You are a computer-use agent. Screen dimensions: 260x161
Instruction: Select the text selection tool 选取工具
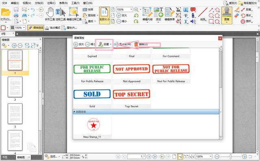click(61, 14)
